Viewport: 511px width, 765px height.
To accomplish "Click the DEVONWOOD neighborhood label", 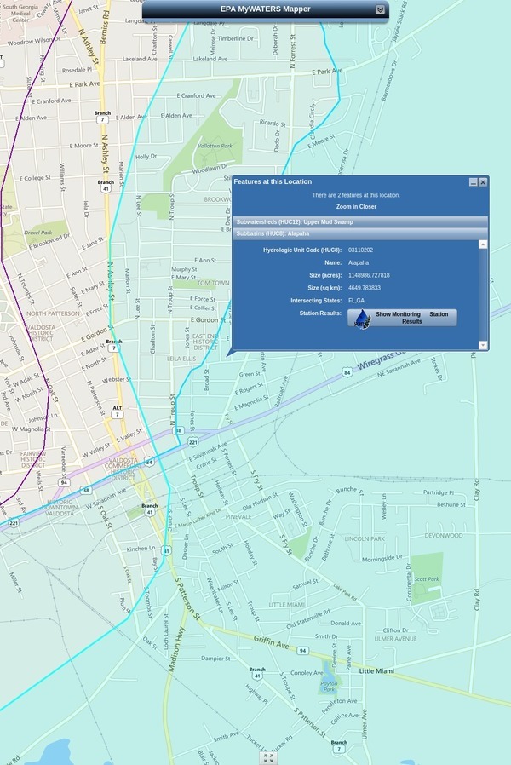I will (x=443, y=536).
